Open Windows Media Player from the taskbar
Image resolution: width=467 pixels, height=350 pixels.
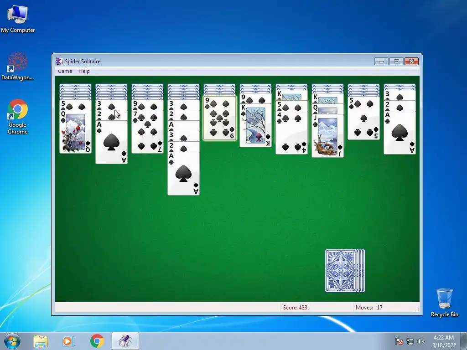[x=68, y=341]
